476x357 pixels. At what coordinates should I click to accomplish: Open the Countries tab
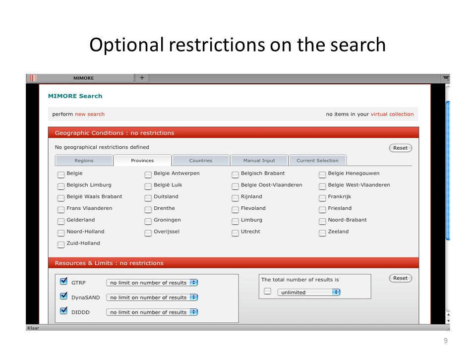(x=201, y=160)
